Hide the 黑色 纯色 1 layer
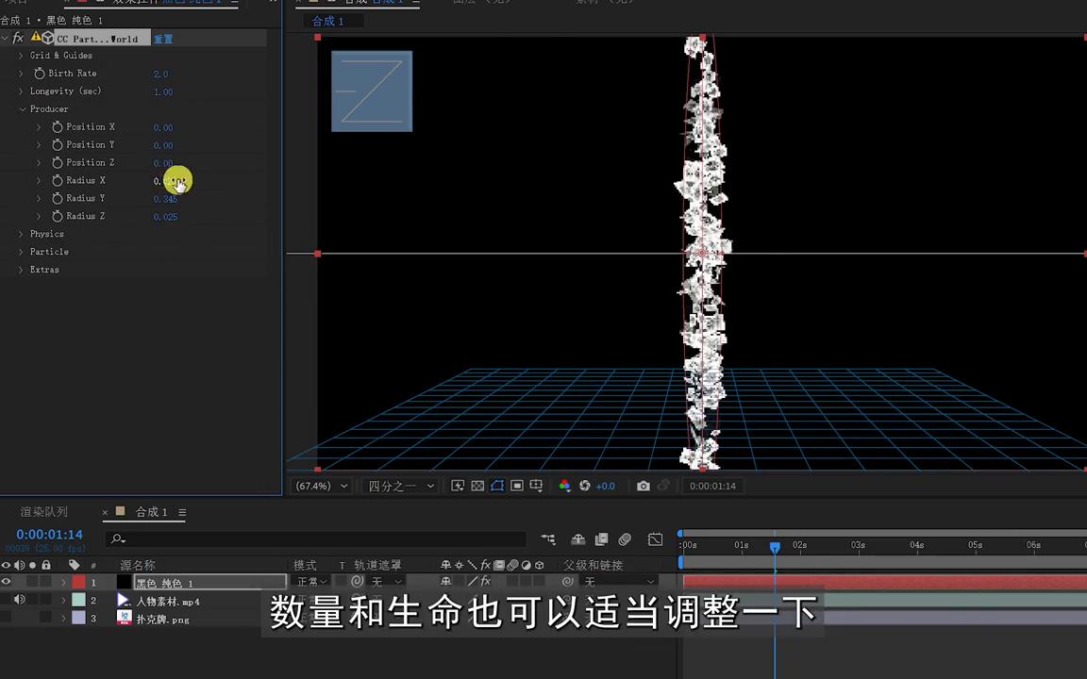The width and height of the screenshot is (1087, 679). click(x=7, y=582)
